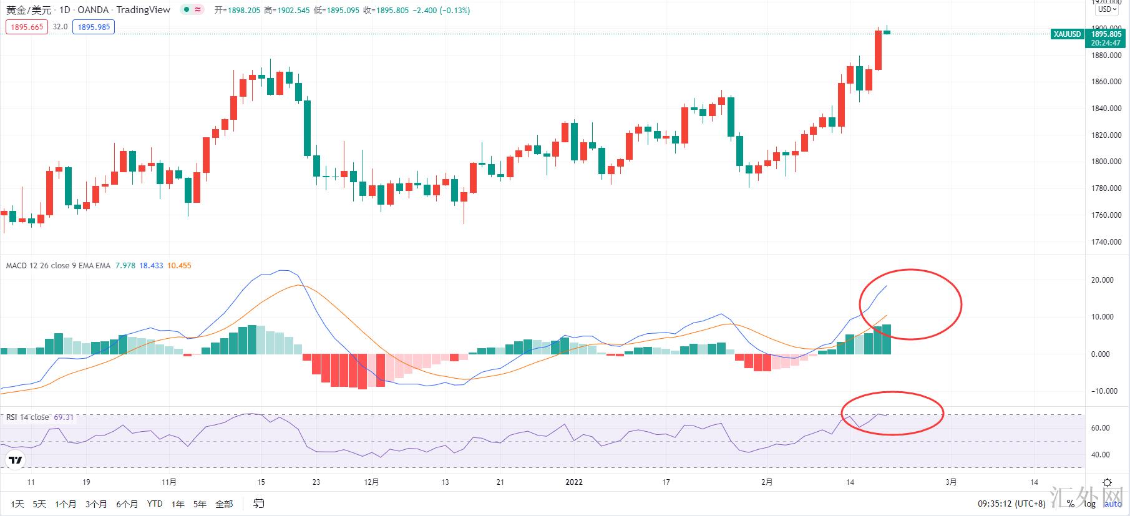Select the YTD time range
Screen dimensions: 1130x516
(x=155, y=504)
